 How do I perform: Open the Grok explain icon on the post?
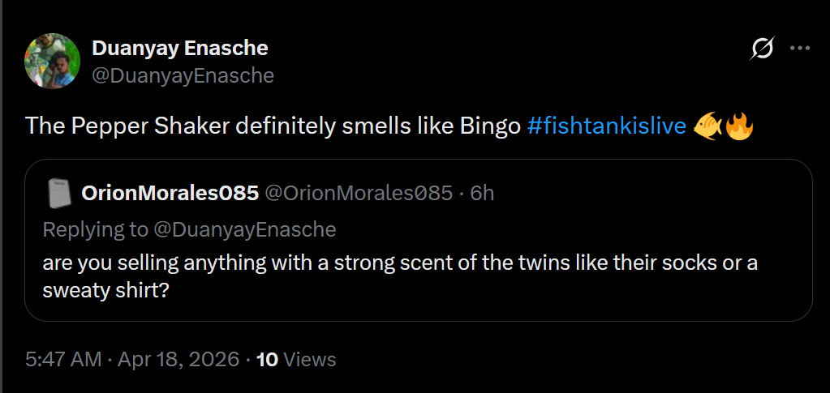pyautogui.click(x=762, y=49)
